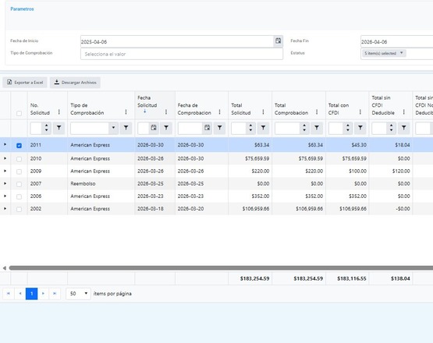Open column menu for Total con CFDI

(360, 111)
